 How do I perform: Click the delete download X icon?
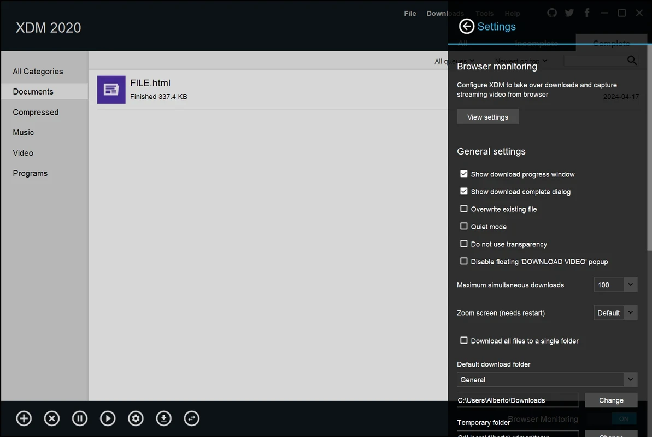pos(52,418)
